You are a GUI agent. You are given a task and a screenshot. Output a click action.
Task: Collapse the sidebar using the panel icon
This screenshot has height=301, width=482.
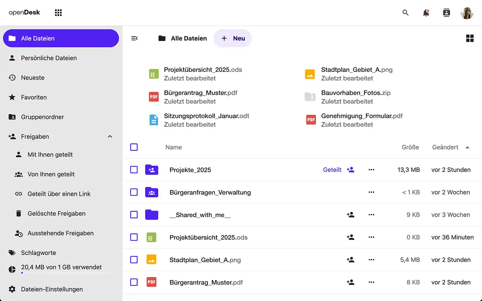pyautogui.click(x=134, y=38)
